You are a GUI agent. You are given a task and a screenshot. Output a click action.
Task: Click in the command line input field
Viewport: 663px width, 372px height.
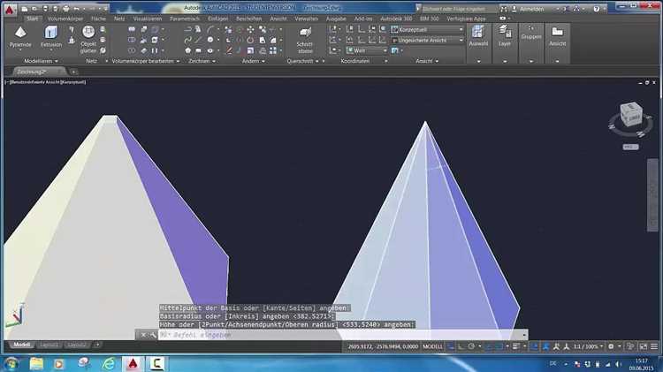tap(342, 335)
